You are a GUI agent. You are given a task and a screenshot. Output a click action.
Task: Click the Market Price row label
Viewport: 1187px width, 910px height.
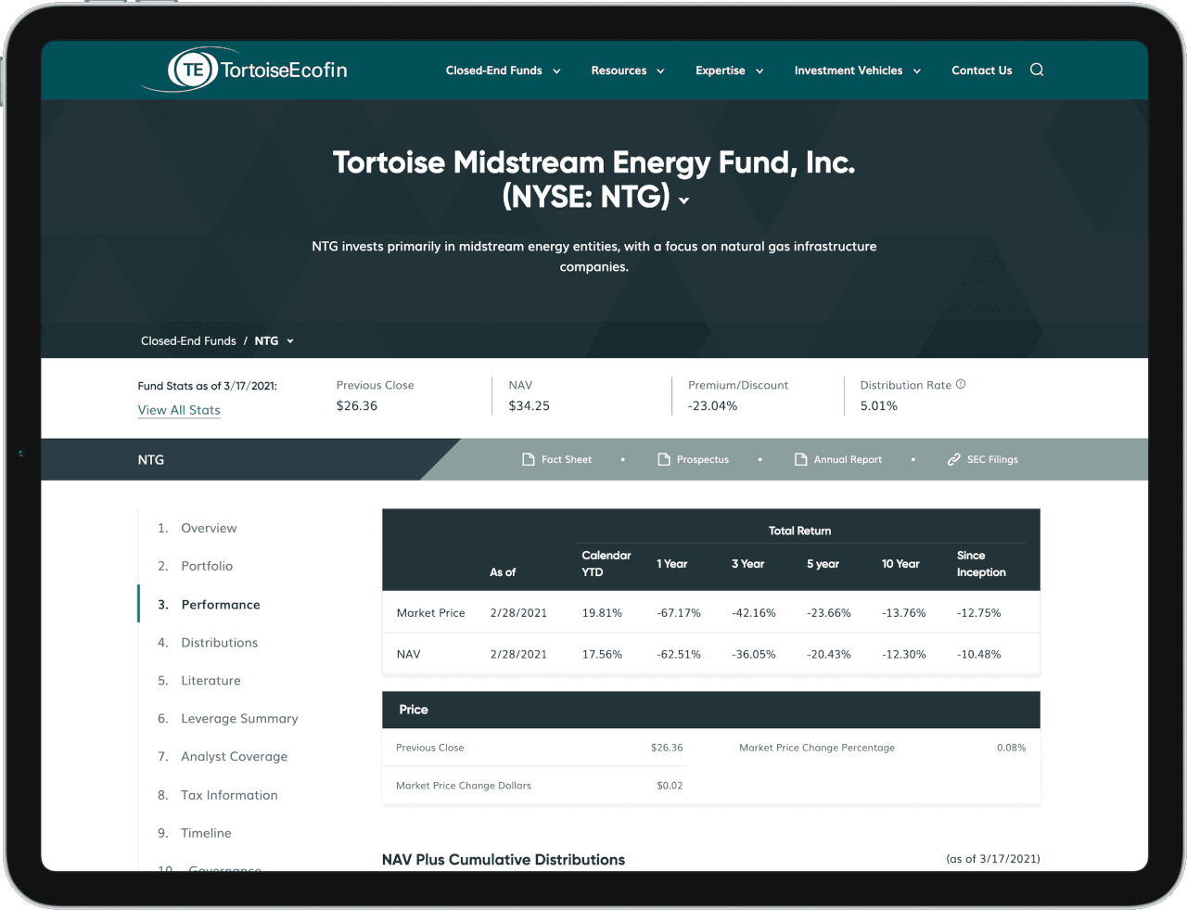pyautogui.click(x=431, y=613)
